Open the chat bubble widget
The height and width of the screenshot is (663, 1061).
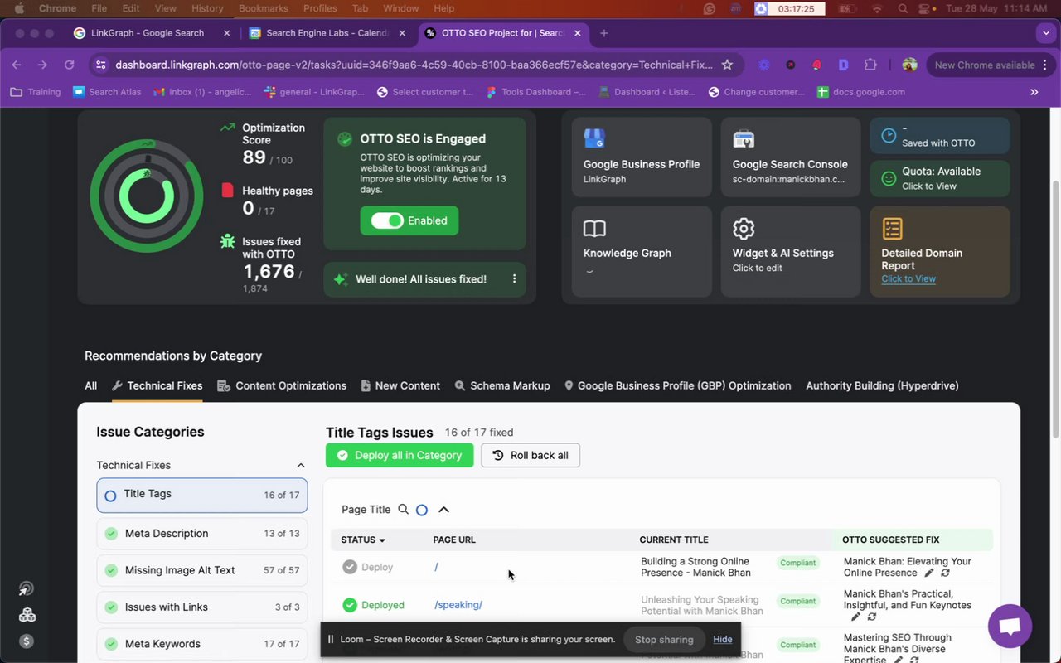1010,626
